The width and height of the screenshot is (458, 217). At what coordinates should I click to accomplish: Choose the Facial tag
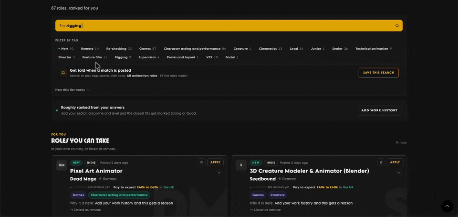(232, 57)
